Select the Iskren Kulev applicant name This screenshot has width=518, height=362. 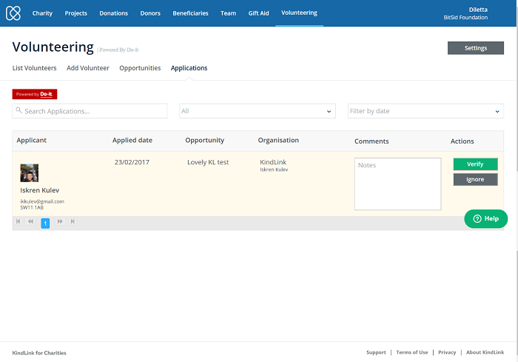click(x=40, y=190)
